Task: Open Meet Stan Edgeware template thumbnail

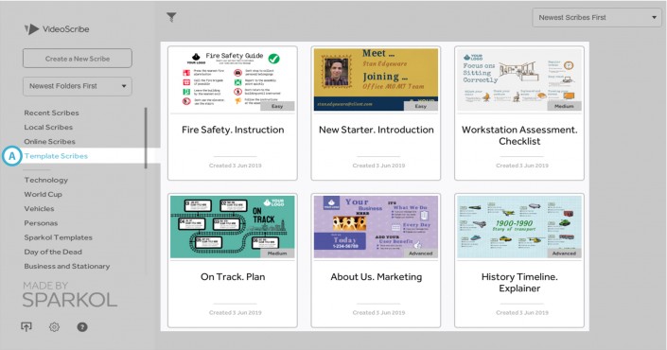Action: [376, 79]
